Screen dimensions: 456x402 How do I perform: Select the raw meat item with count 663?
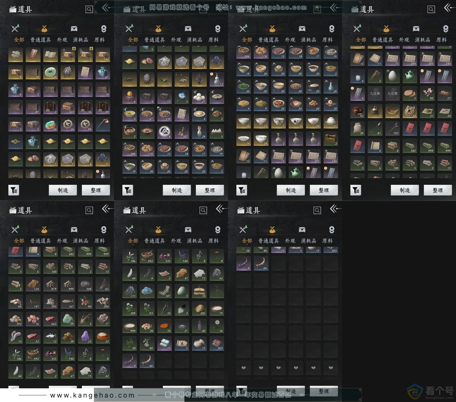pos(50,319)
